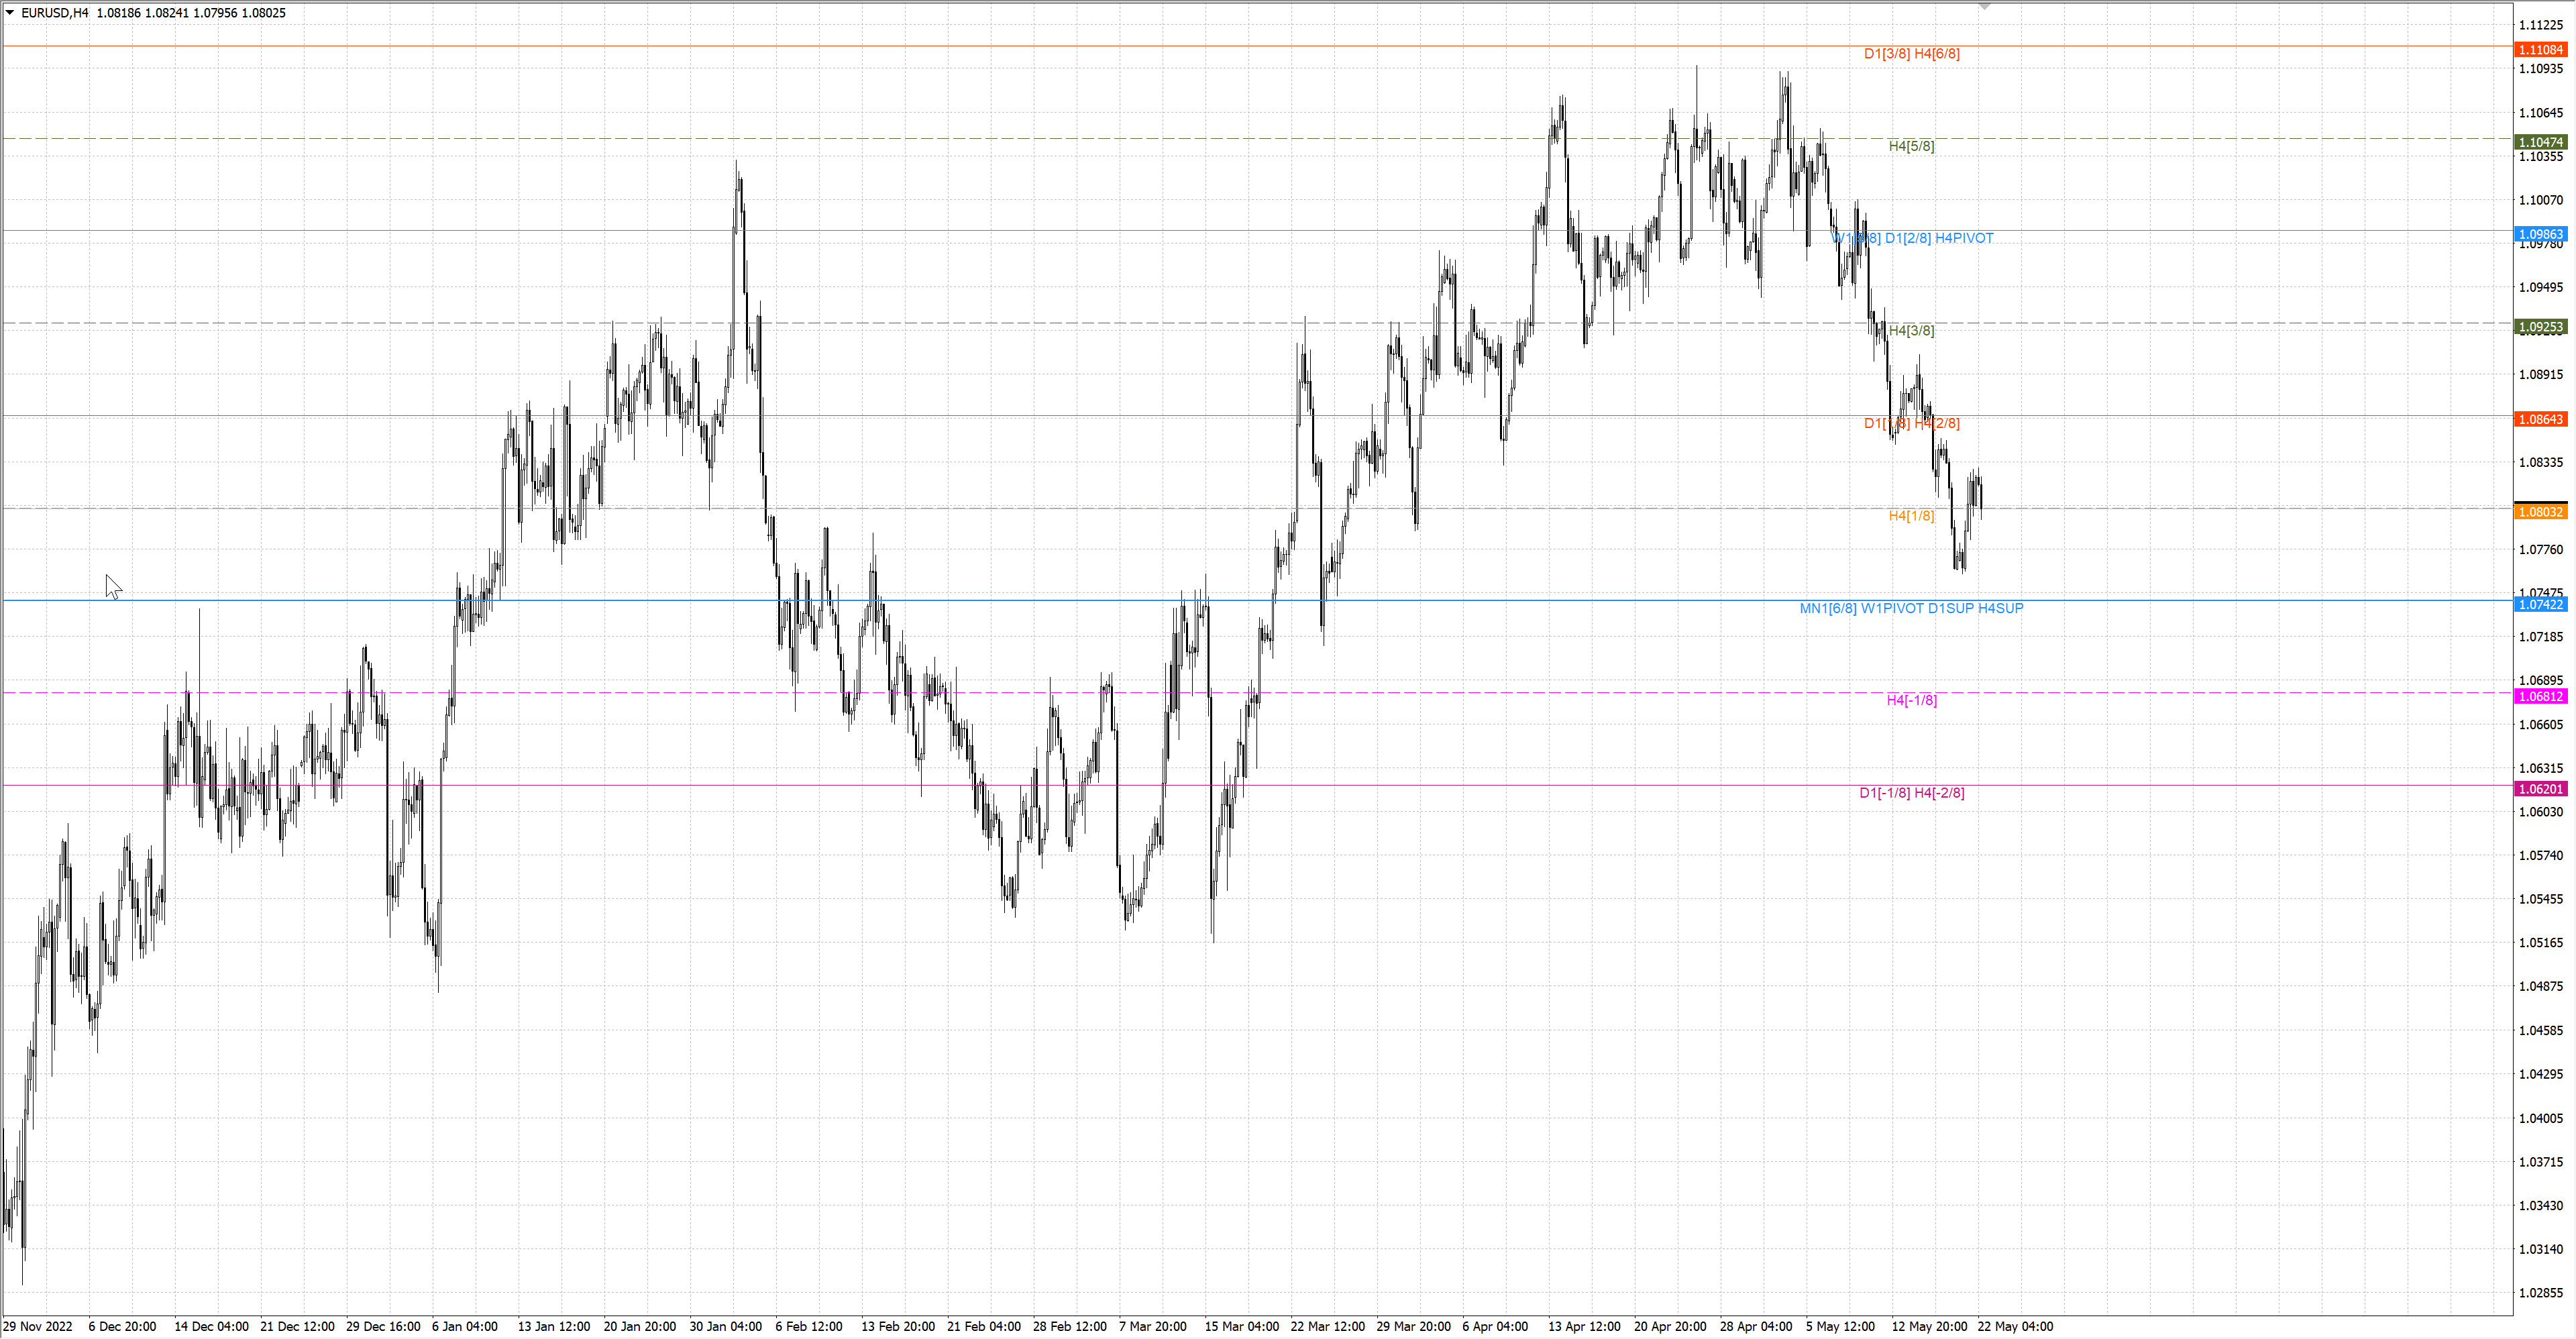
Task: Click the H4[-1/8] magenta level label
Action: click(x=1911, y=700)
